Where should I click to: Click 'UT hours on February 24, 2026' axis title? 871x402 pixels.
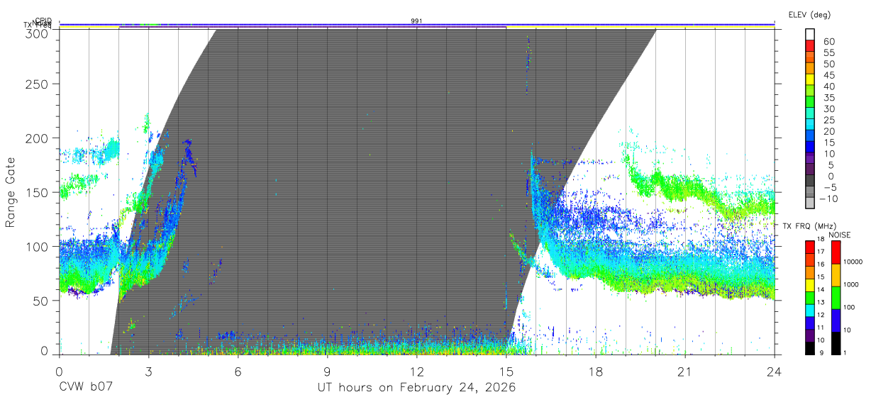pyautogui.click(x=416, y=388)
